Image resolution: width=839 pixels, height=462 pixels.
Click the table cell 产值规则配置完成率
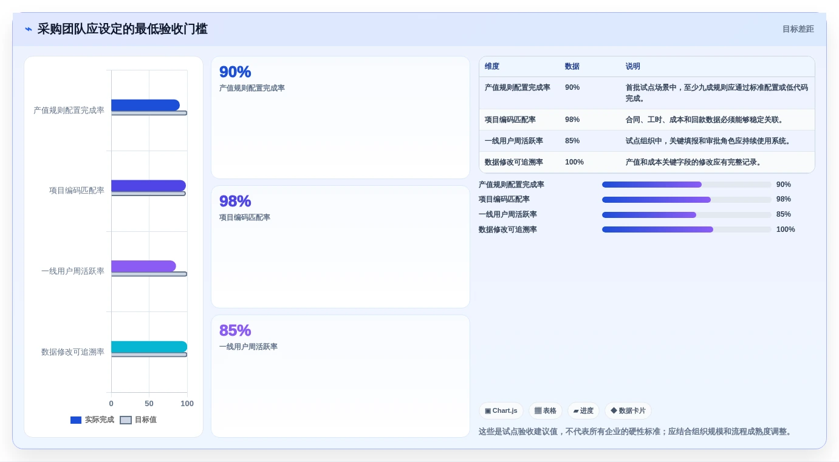(x=518, y=87)
